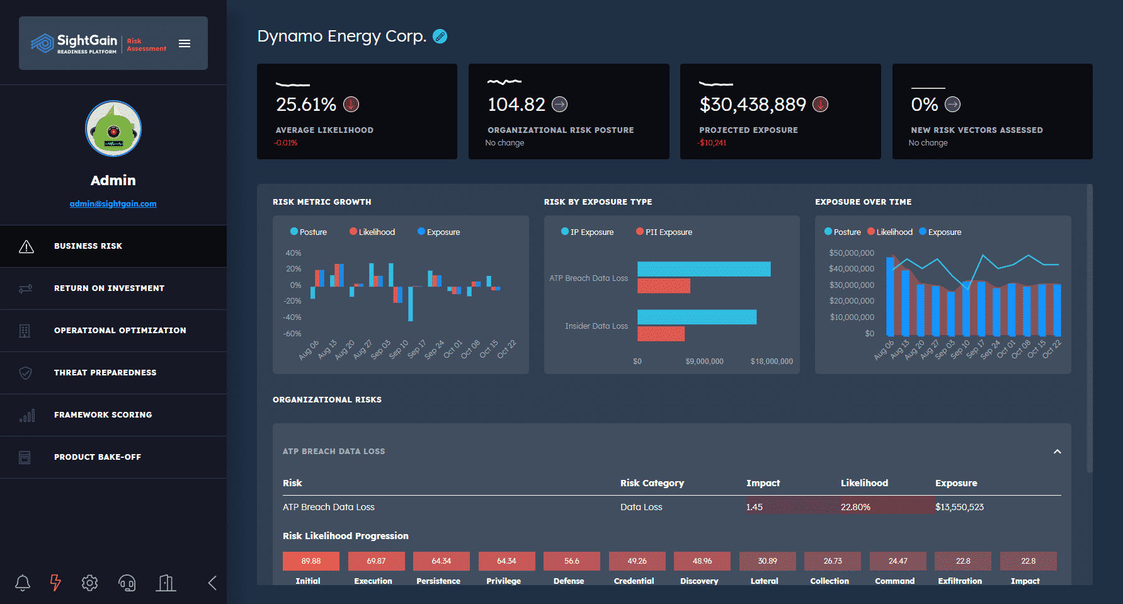Image resolution: width=1123 pixels, height=604 pixels.
Task: Click the Average Likelihood 25.61% card
Action: 357,111
